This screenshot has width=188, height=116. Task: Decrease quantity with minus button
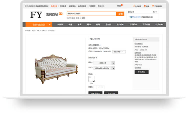click(95, 87)
